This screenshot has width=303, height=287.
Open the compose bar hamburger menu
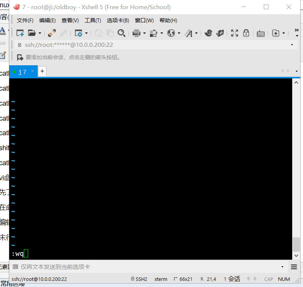(x=294, y=267)
